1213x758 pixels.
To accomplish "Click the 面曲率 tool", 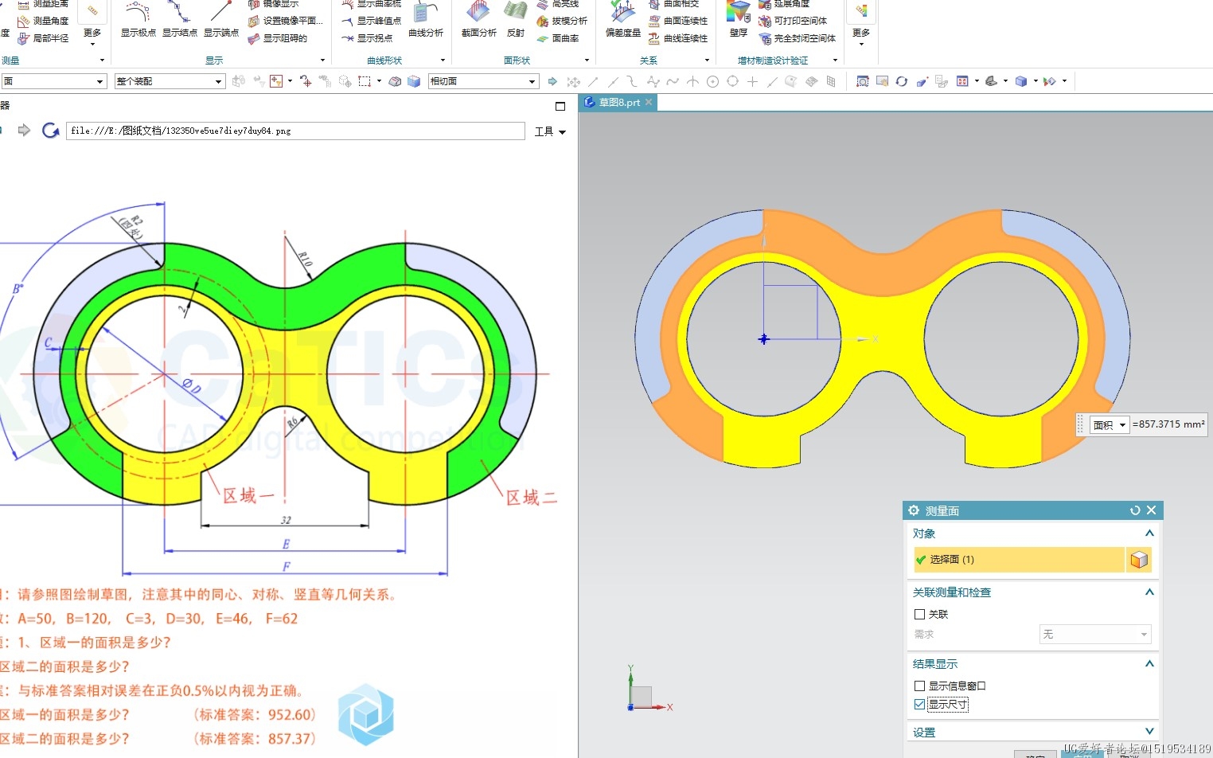I will click(558, 38).
